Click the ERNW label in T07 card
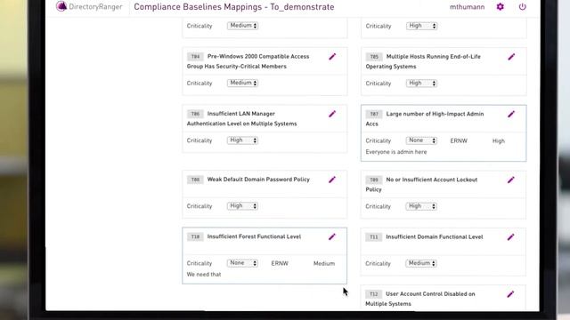 pyautogui.click(x=459, y=140)
